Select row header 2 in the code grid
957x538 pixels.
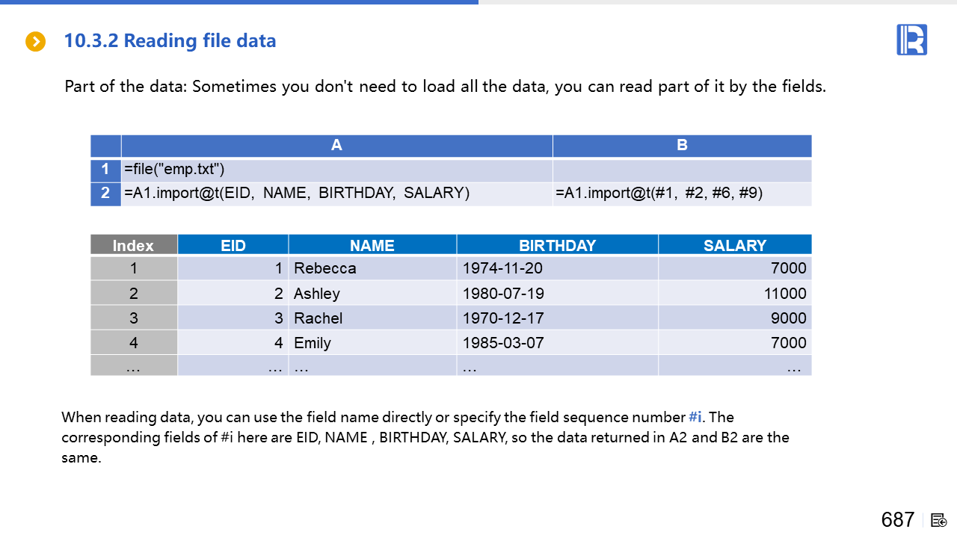[x=105, y=194]
